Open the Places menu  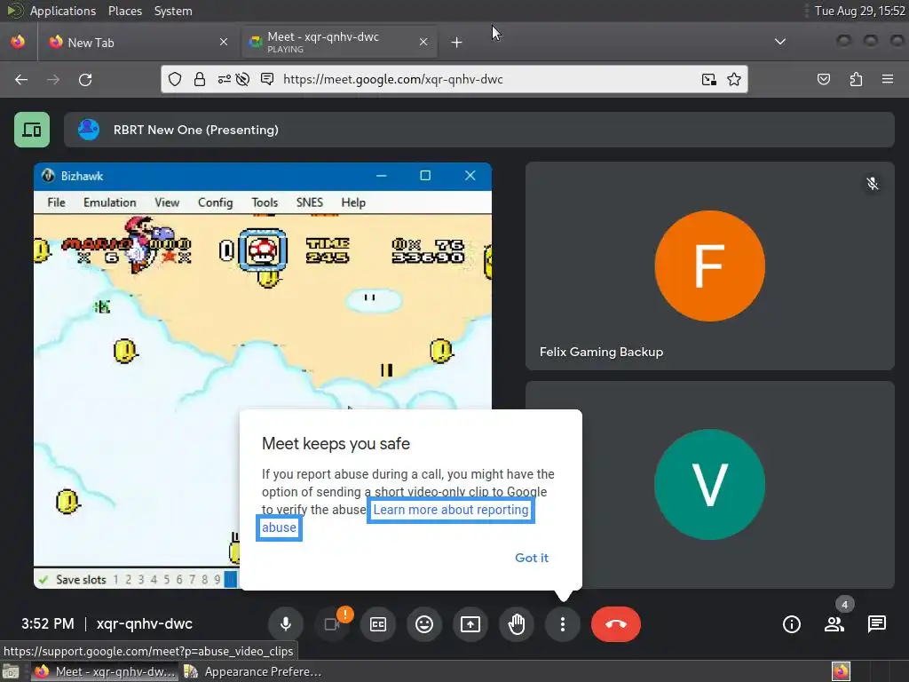[x=124, y=11]
